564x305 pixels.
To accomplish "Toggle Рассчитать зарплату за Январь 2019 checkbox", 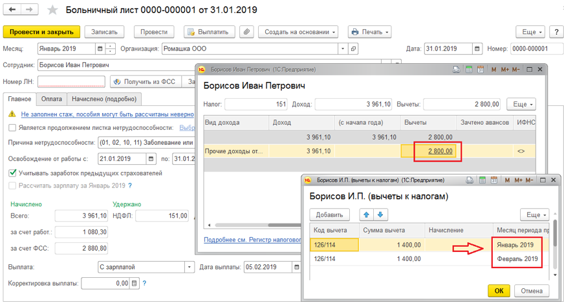I will pos(12,185).
